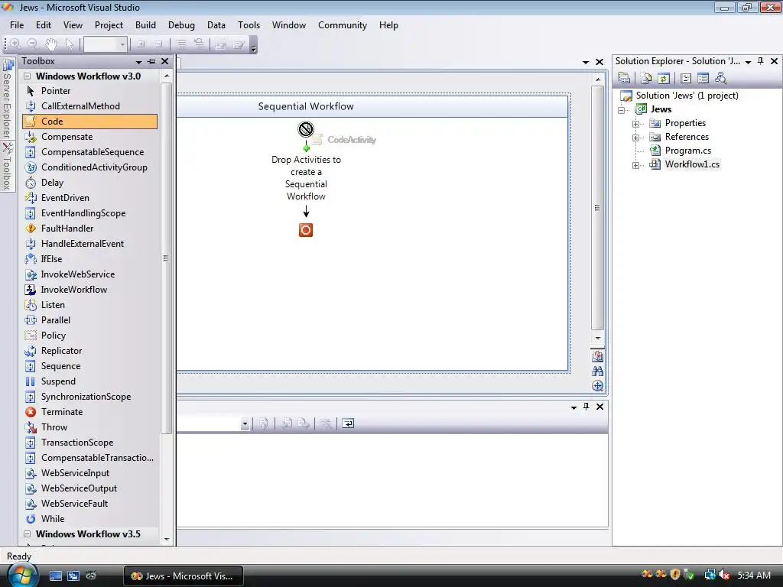
Task: Click the Toolbox scrollbar down arrow
Action: (x=167, y=539)
